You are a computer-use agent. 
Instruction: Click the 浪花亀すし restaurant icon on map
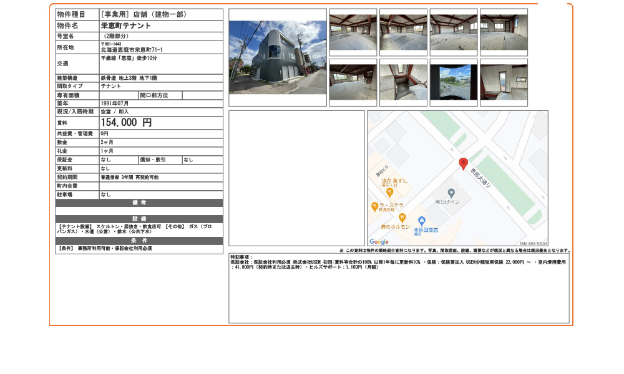pos(389,192)
